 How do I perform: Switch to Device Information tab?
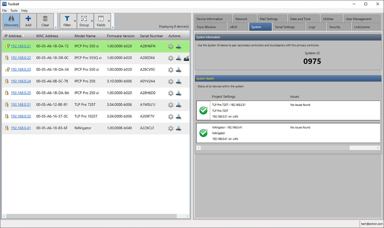[x=213, y=19]
